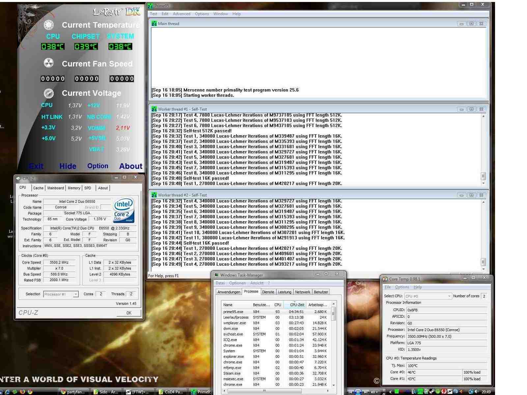Launch Firefox from the quick launch bar
The width and height of the screenshot is (527, 395).
22,392
